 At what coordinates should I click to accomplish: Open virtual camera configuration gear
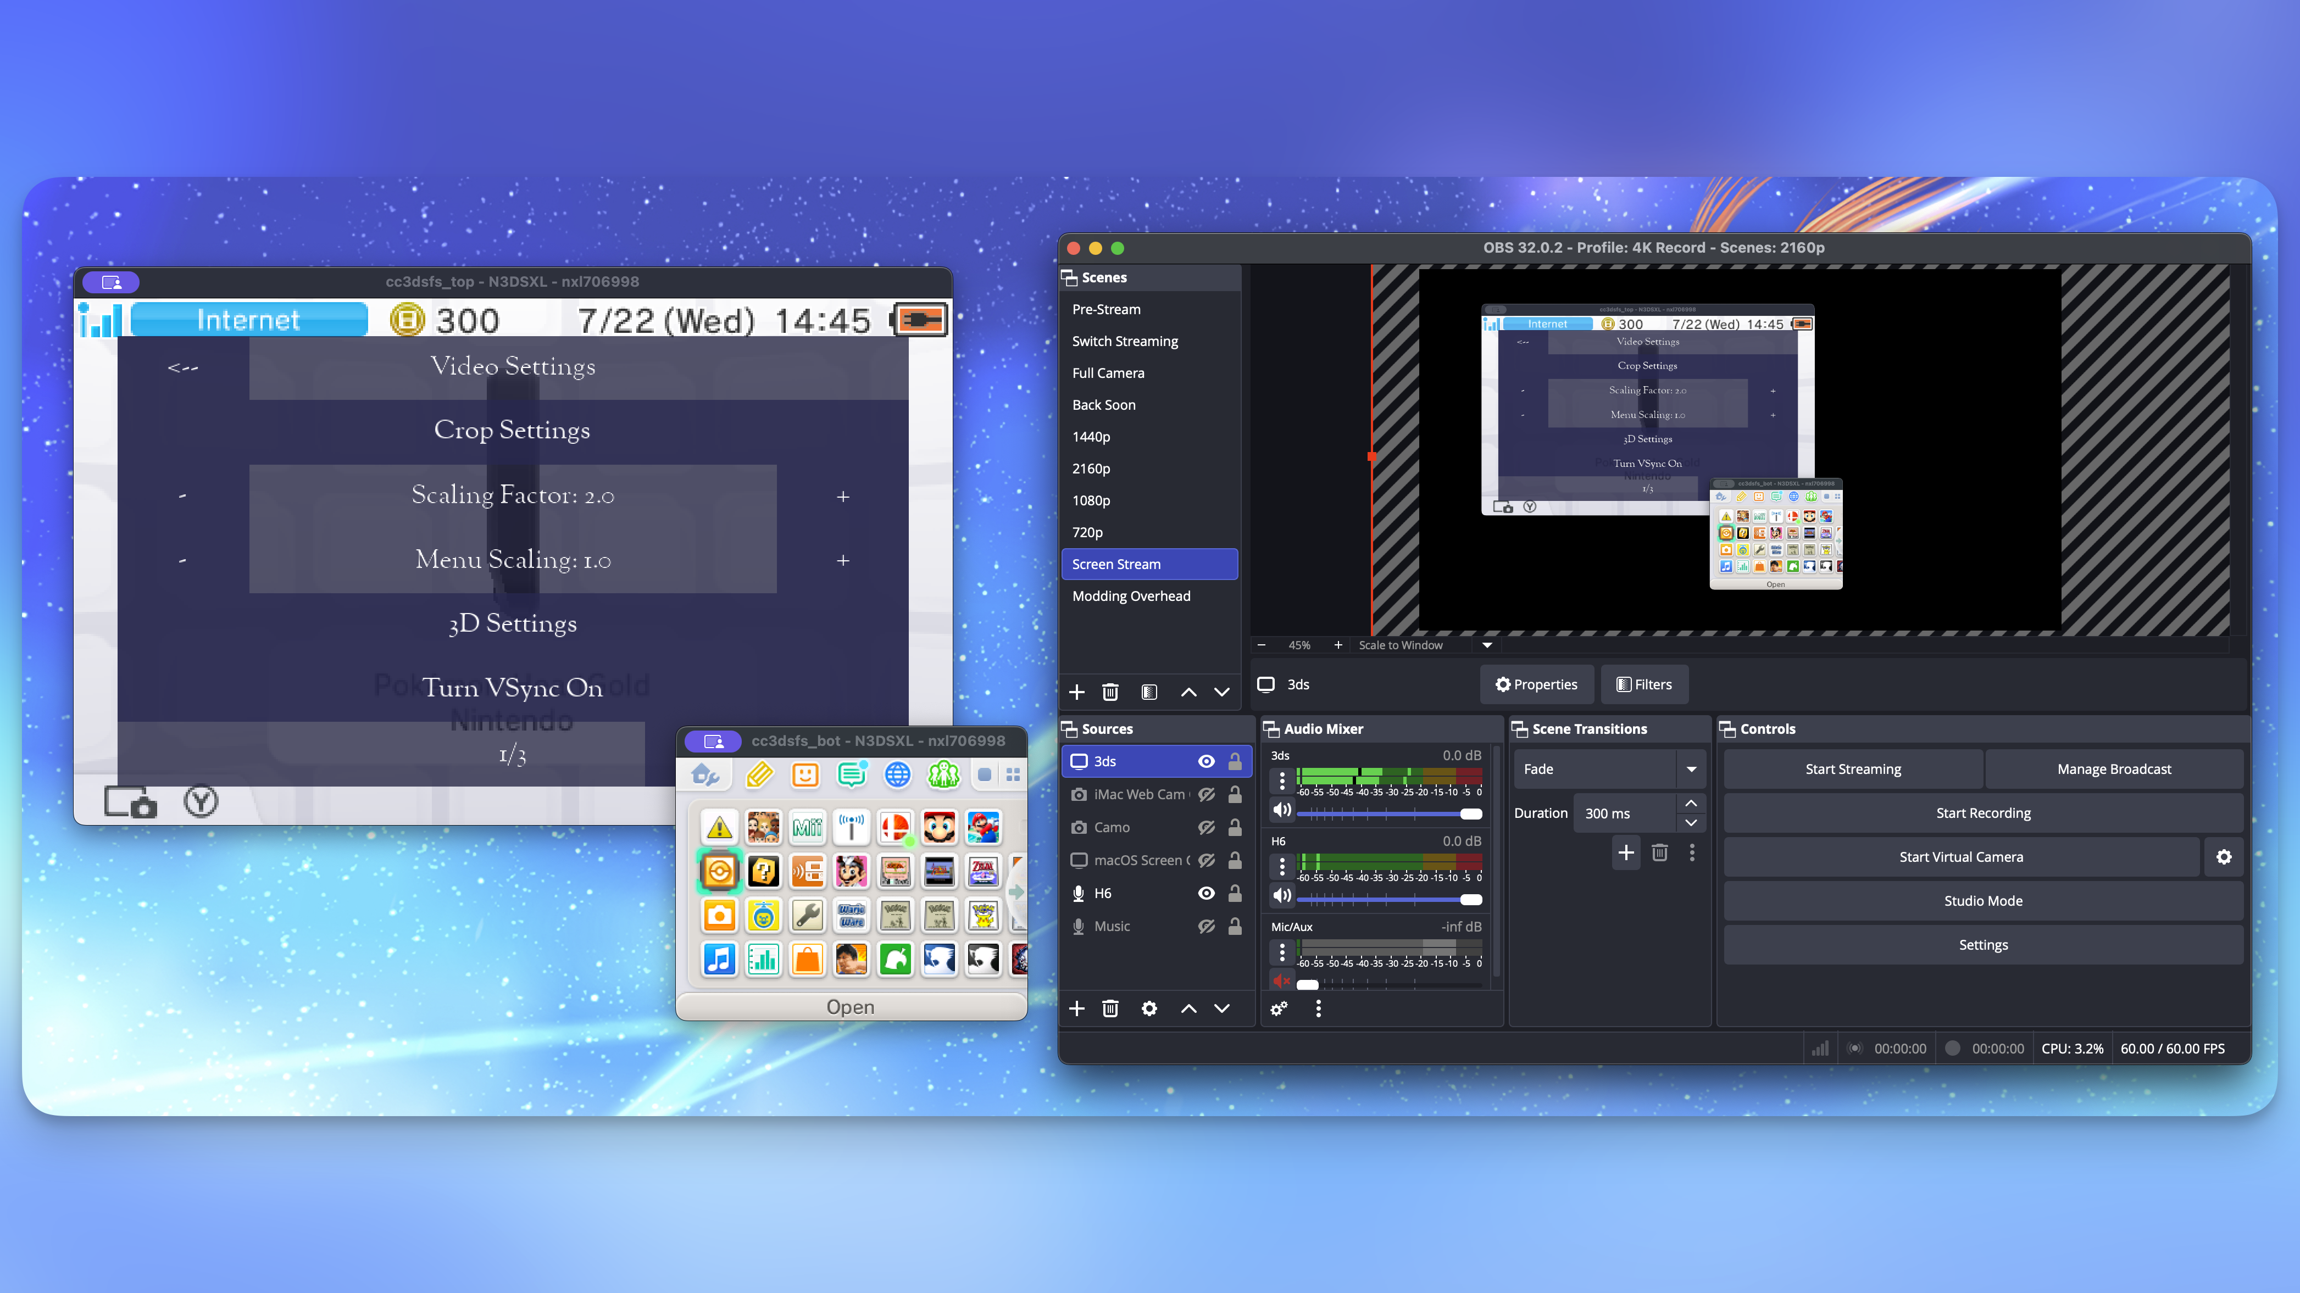2223,857
